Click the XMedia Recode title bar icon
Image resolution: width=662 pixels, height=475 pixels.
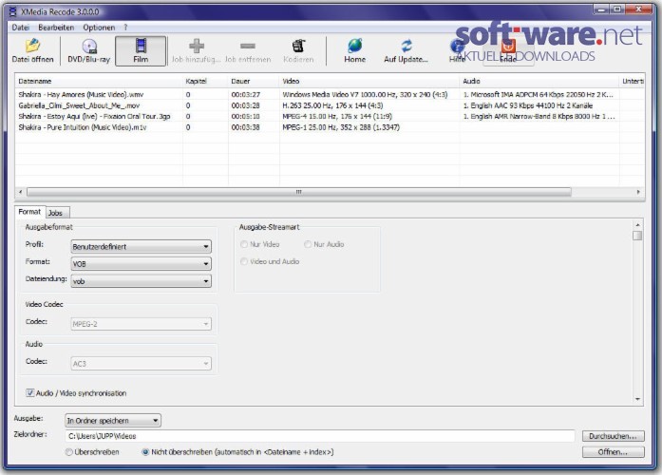[13, 11]
